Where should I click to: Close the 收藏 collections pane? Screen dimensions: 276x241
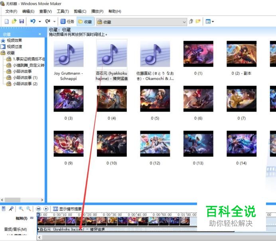[x=40, y=34]
